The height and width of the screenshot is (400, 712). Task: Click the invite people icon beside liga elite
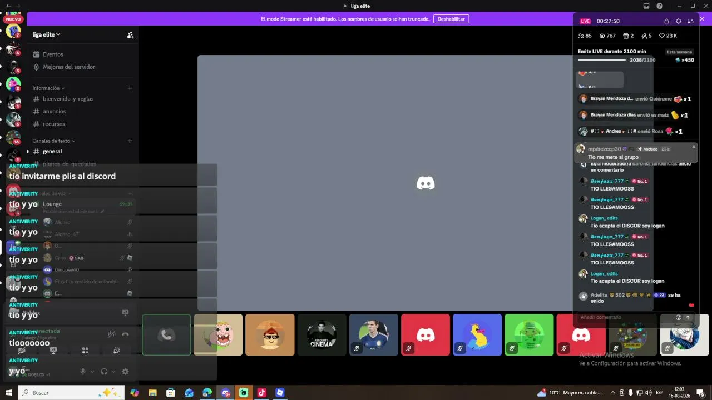pyautogui.click(x=130, y=35)
